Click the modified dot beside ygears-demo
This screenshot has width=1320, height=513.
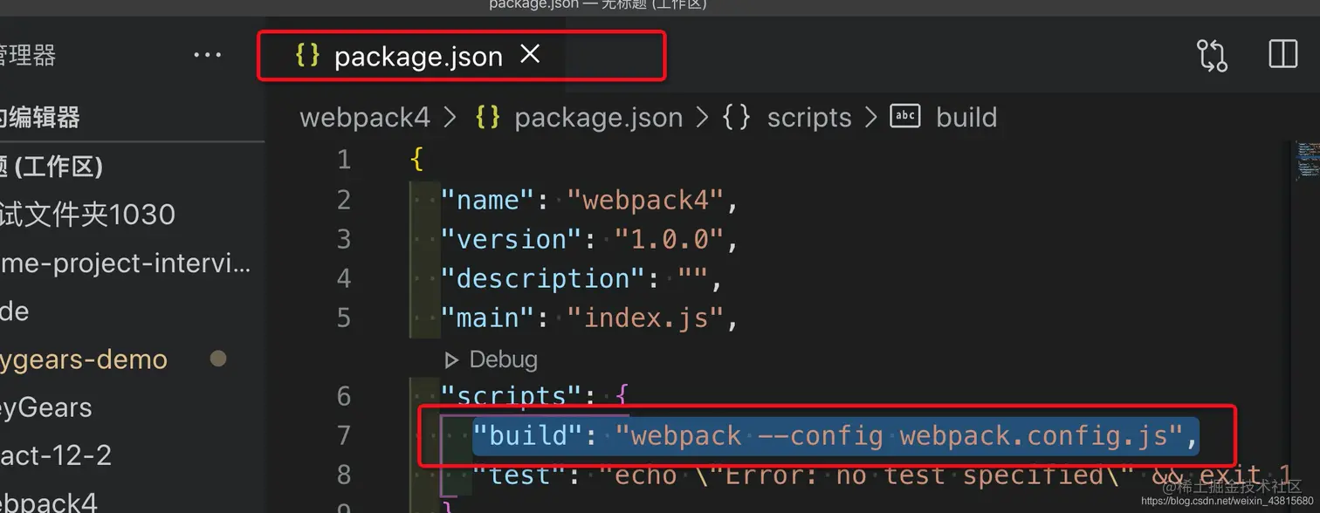tap(218, 359)
